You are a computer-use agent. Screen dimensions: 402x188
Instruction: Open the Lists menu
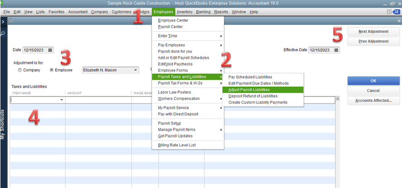tap(40, 12)
